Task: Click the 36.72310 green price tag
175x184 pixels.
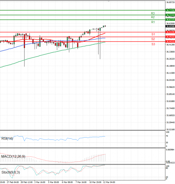Action: (x=170, y=15)
